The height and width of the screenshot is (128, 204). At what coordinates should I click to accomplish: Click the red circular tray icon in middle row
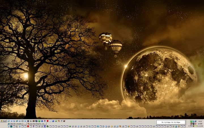click(x=196, y=124)
